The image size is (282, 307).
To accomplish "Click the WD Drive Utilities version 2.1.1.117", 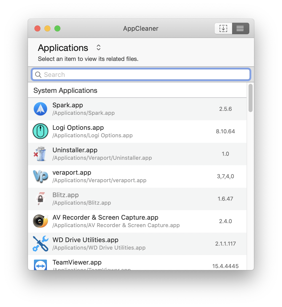I will pos(226,244).
